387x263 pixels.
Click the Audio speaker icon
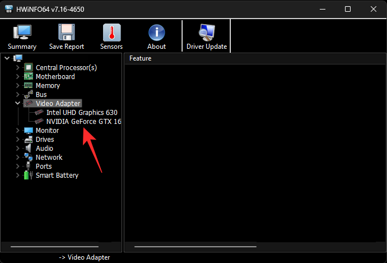tap(29, 148)
